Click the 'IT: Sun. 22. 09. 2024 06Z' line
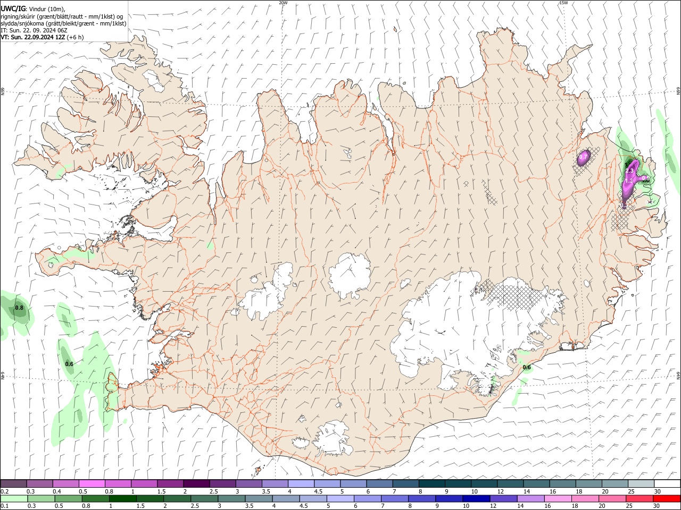The width and height of the screenshot is (681, 510). click(x=34, y=30)
